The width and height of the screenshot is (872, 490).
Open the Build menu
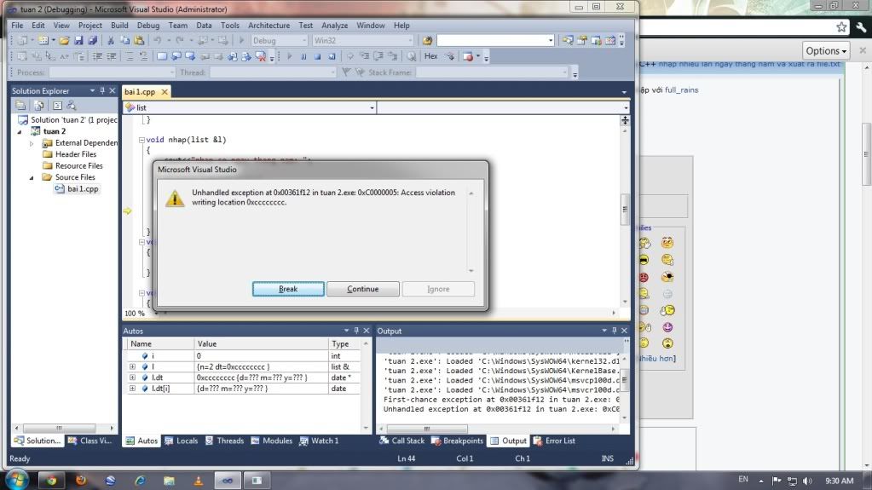point(119,25)
